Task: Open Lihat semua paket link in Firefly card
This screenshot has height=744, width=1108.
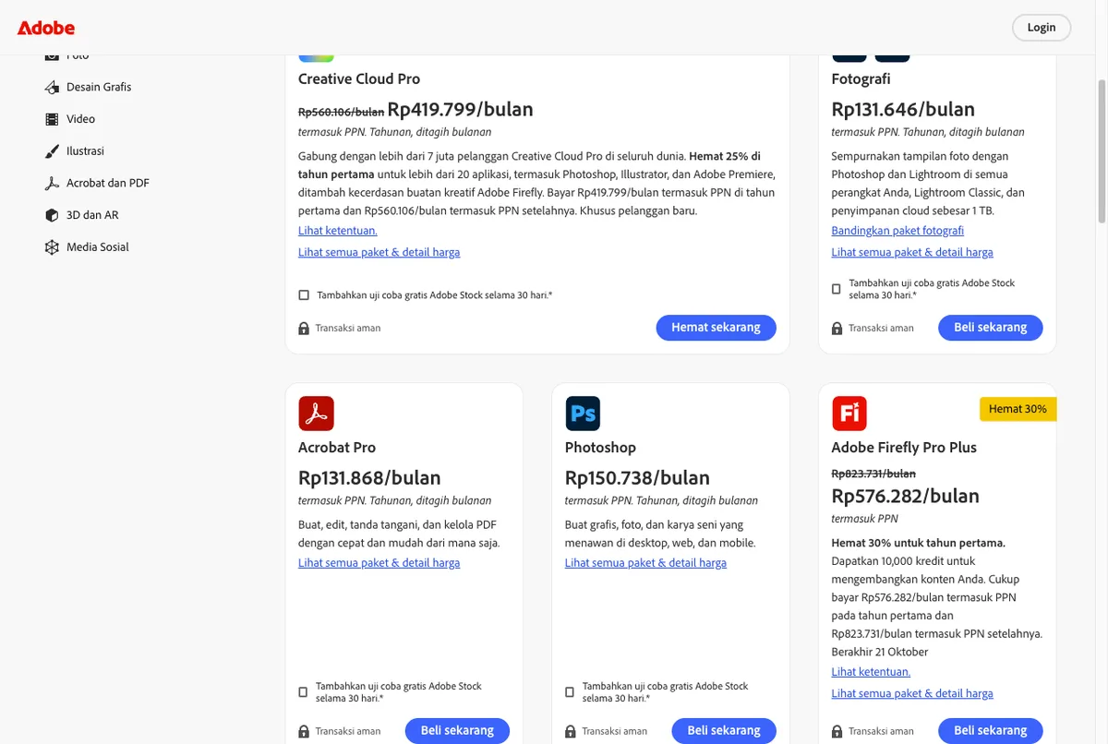Action: (x=912, y=693)
